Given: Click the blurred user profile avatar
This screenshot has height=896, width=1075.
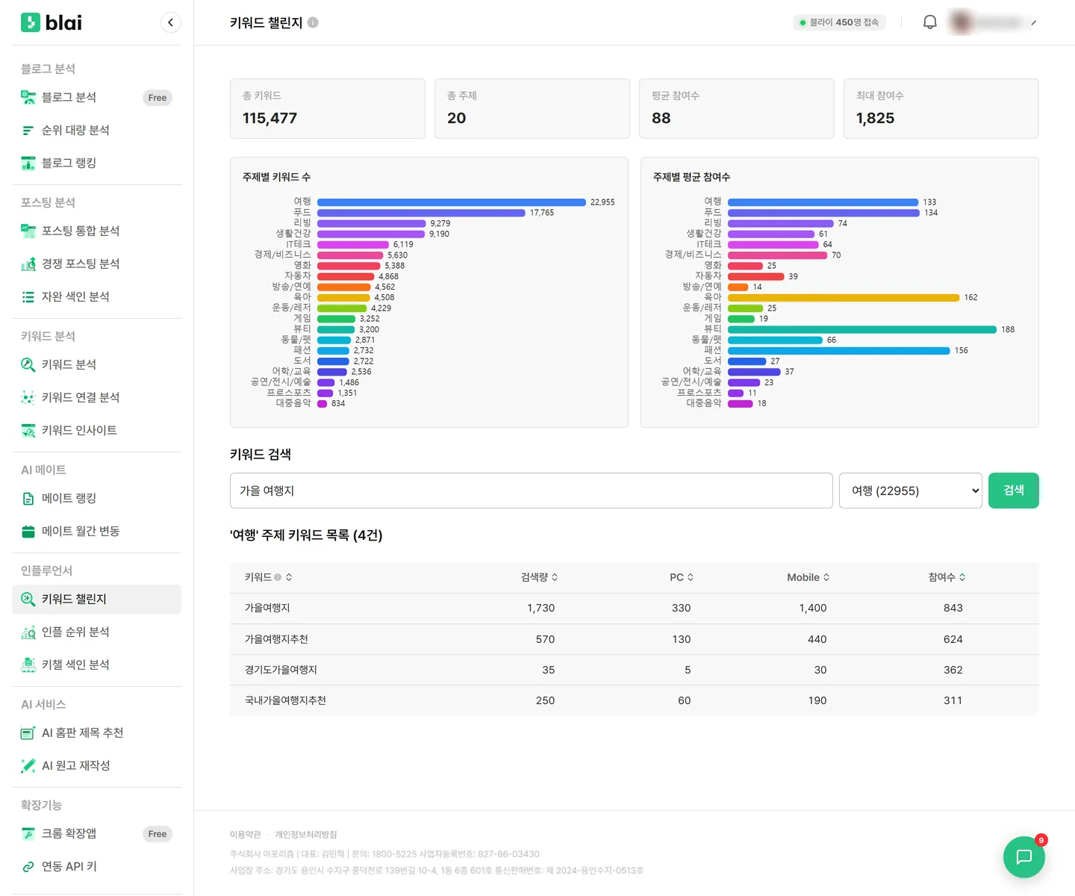Looking at the screenshot, I should [x=962, y=22].
